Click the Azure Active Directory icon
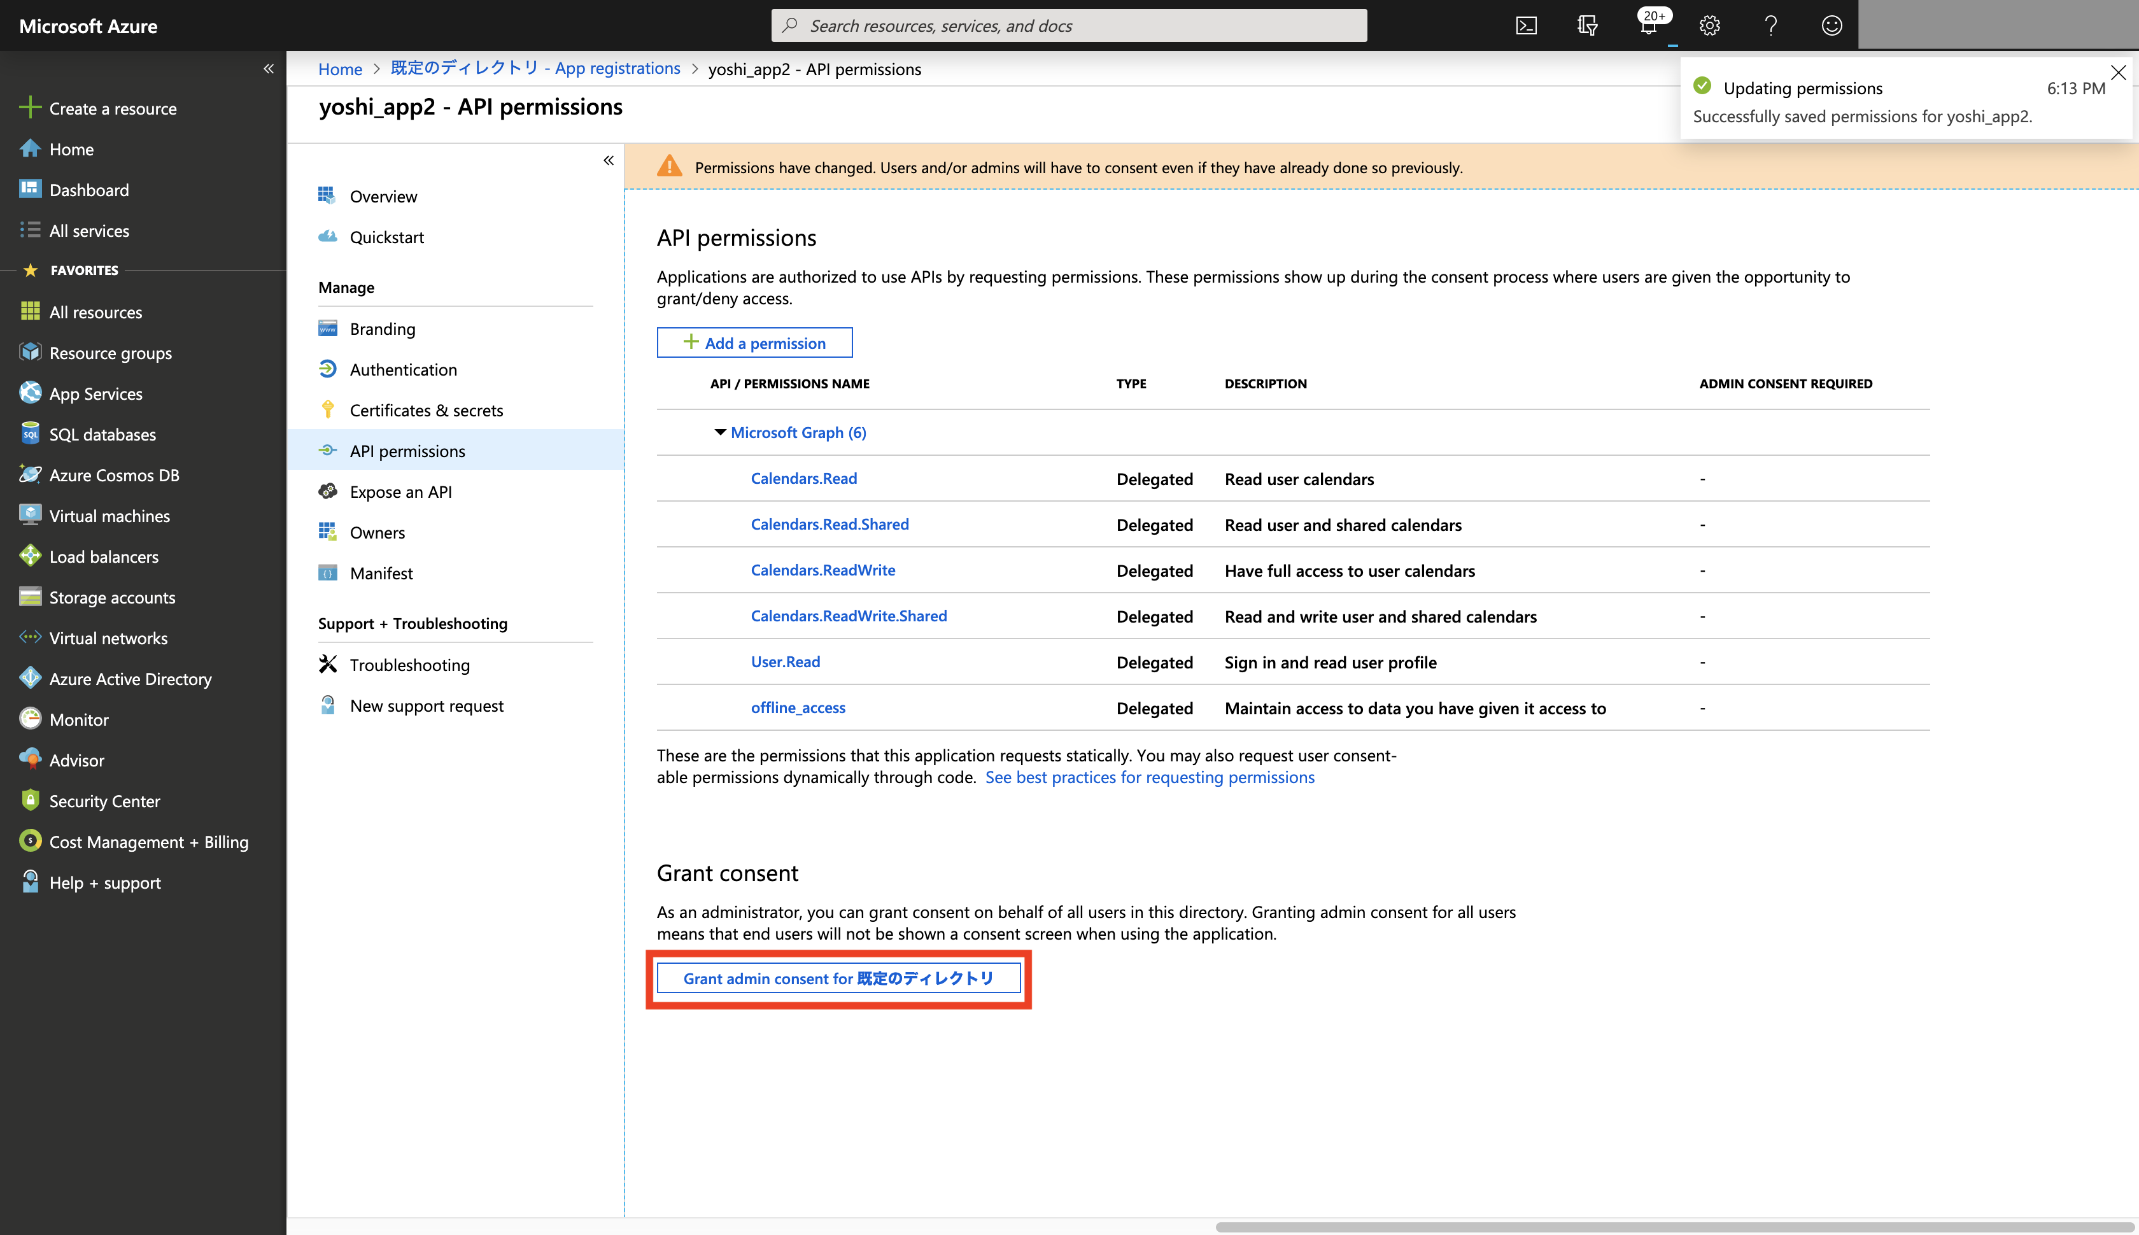 click(x=30, y=678)
